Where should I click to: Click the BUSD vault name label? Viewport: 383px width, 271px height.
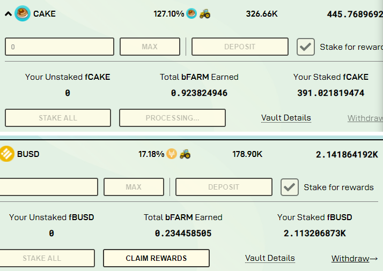[28, 154]
